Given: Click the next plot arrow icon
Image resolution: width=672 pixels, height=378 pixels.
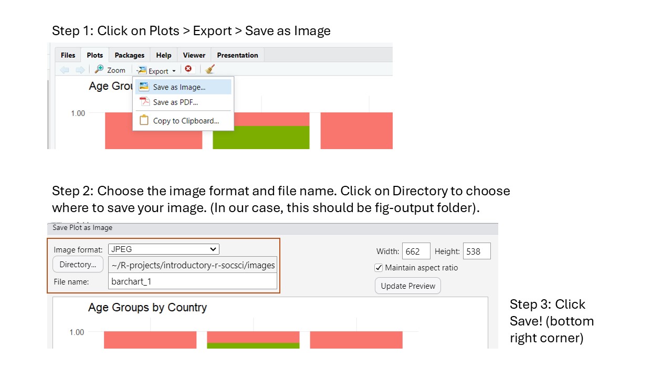Looking at the screenshot, I should coord(80,70).
